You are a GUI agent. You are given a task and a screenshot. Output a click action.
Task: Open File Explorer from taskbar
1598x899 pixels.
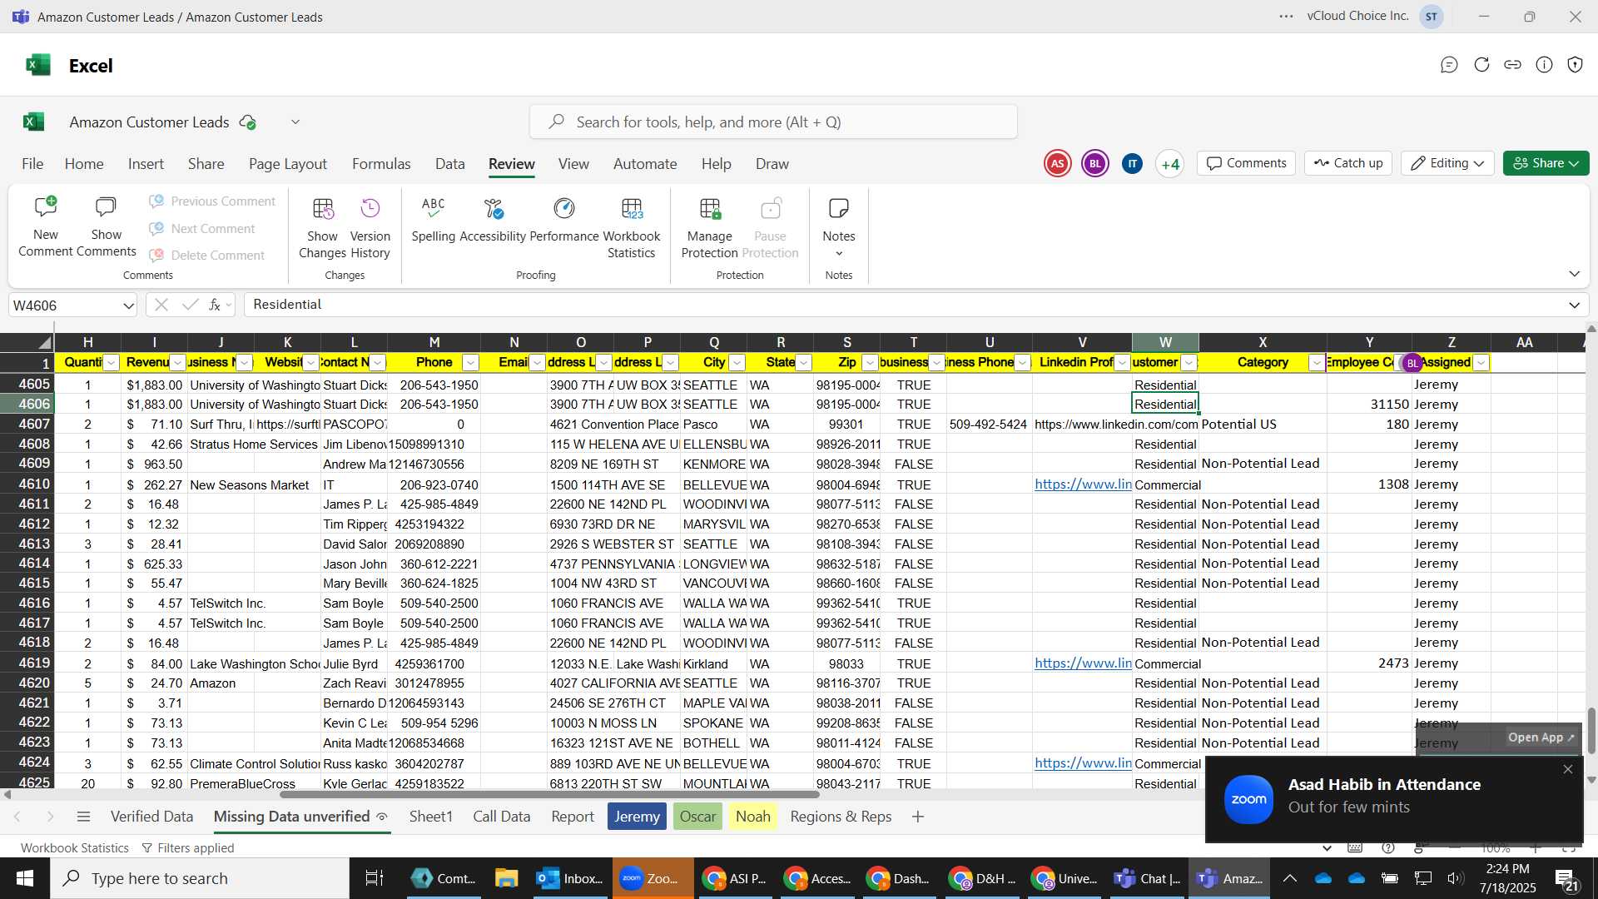coord(506,878)
